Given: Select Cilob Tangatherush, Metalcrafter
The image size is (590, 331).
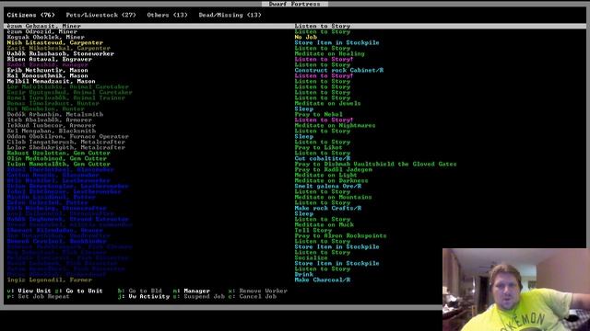Looking at the screenshot, I should tap(65, 143).
